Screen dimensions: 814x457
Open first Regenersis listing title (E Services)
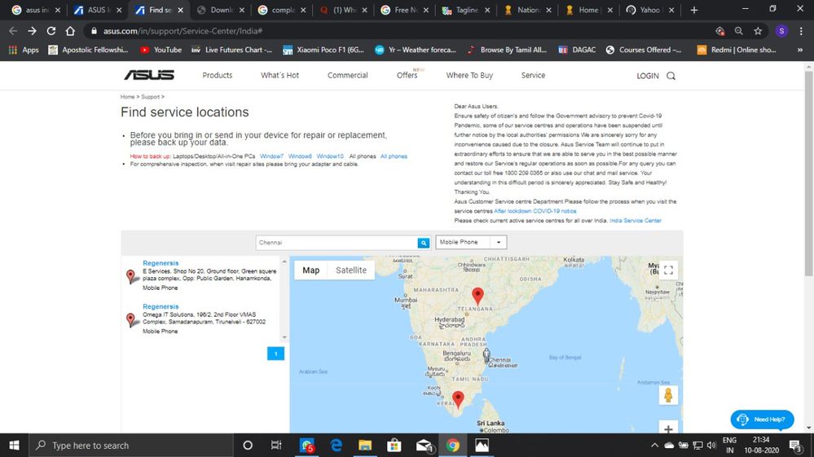pos(161,263)
